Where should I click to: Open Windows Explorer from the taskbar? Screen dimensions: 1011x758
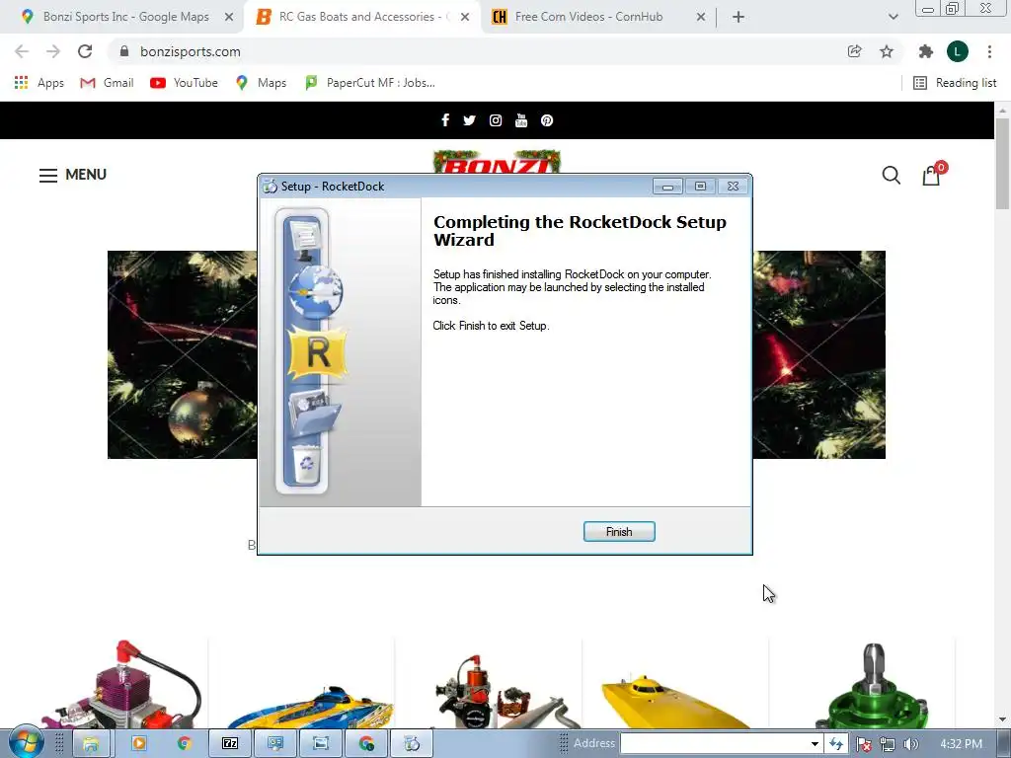pos(91,744)
